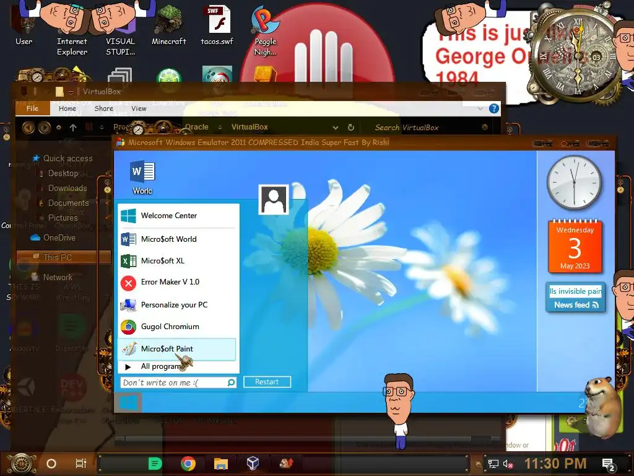
Task: Open Micro$oft Paint entry
Action: 177,349
